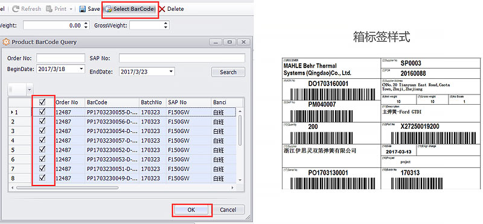Click the Search button
Screen dimensions: 483x224
point(228,72)
